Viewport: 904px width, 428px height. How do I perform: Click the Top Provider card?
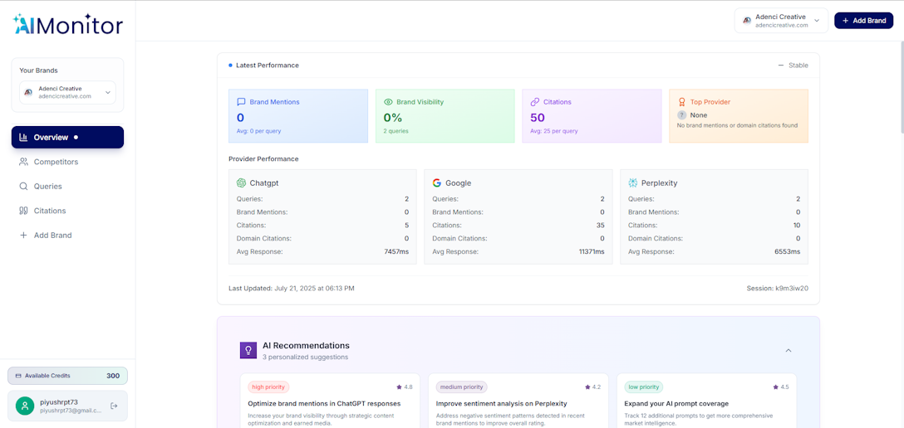(x=739, y=115)
